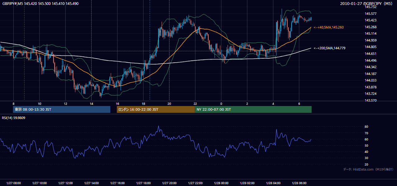
Task: Click price axis value 144.496
Action: (370, 60)
